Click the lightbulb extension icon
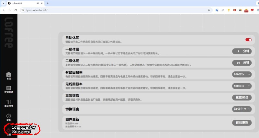This screenshot has height=138, width=259. 229,10
